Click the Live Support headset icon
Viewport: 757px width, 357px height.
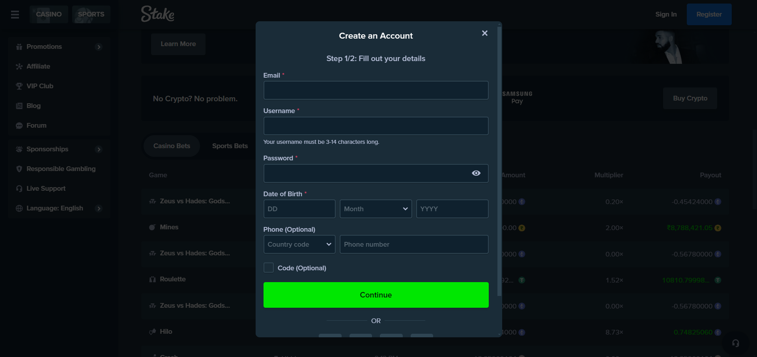pos(19,188)
